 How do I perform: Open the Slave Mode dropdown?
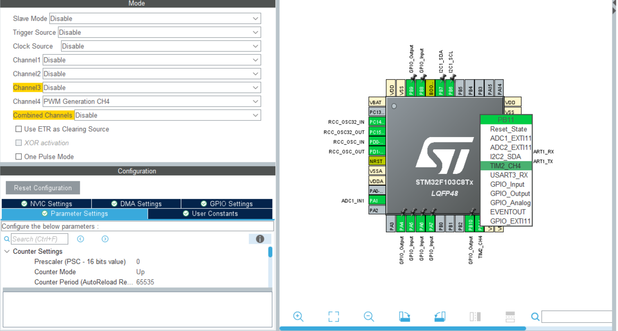155,18
